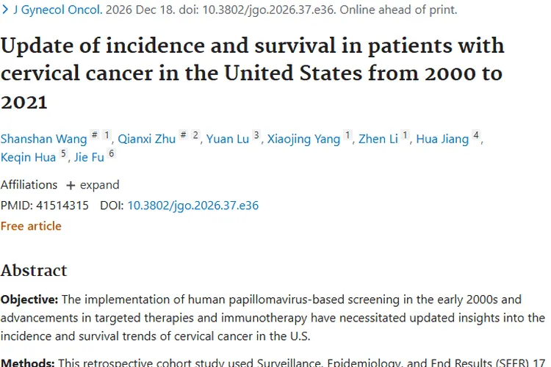
Task: Click the Free article label
Action: [31, 226]
